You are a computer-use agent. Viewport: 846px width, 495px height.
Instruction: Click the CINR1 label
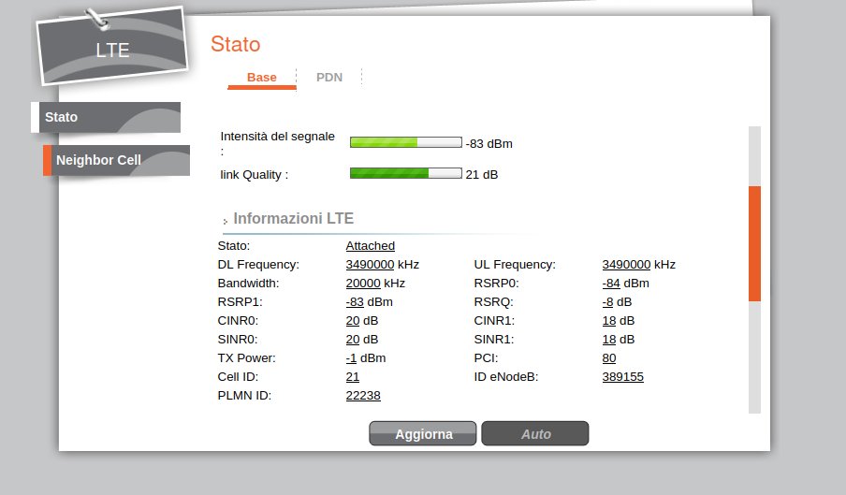[x=494, y=321]
